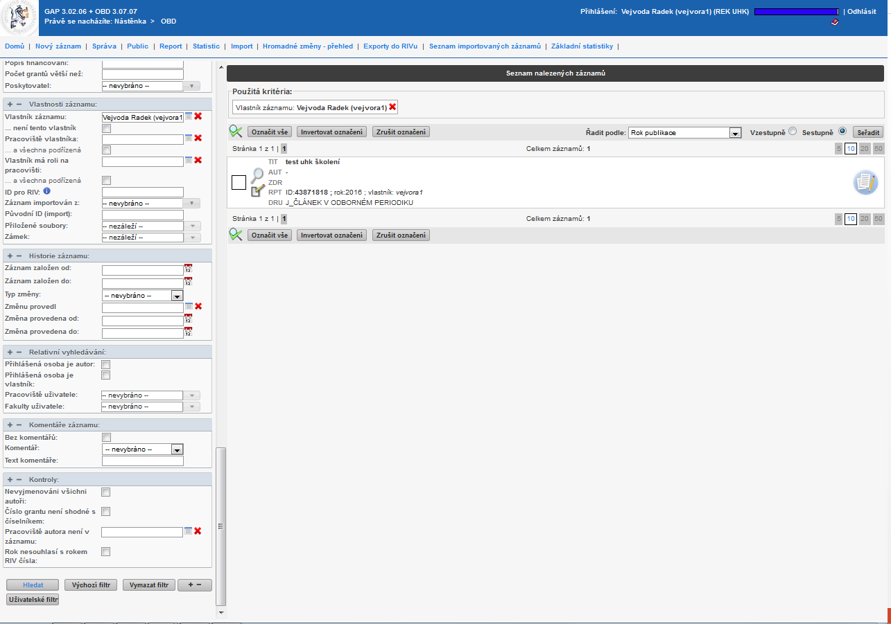This screenshot has width=891, height=624.
Task: Open the Správa menu
Action: (104, 46)
